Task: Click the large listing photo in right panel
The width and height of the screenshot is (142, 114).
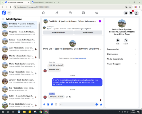Action: 122,23
